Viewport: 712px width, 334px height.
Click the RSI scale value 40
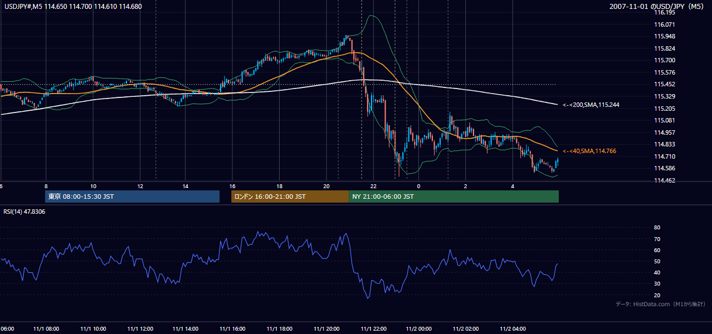(x=657, y=272)
